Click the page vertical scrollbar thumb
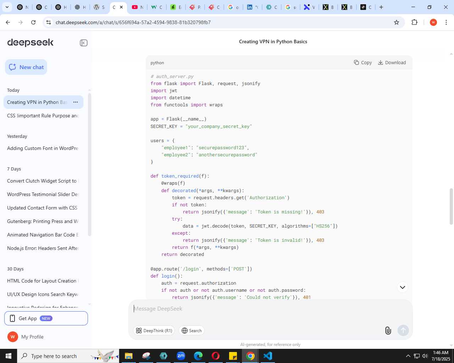 tap(451, 206)
